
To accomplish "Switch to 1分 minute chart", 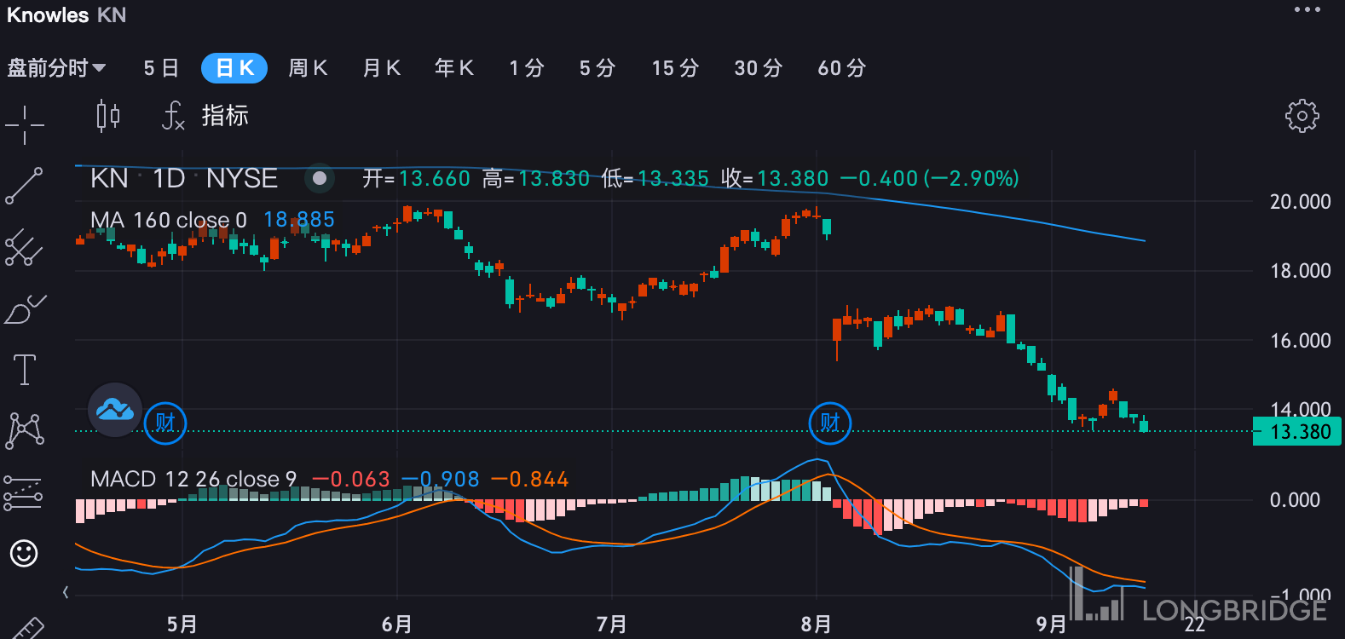I will pyautogui.click(x=527, y=68).
